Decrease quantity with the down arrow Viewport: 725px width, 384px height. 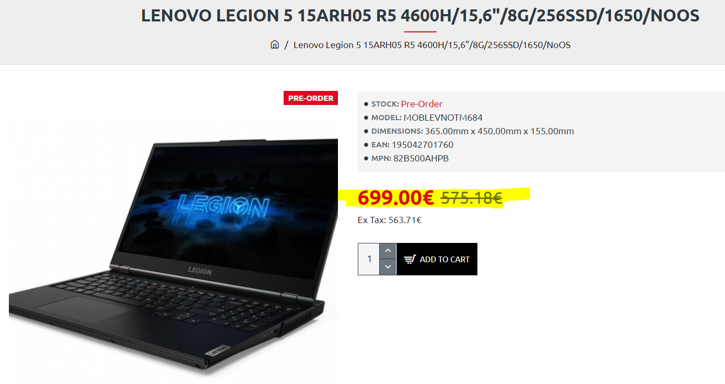388,267
